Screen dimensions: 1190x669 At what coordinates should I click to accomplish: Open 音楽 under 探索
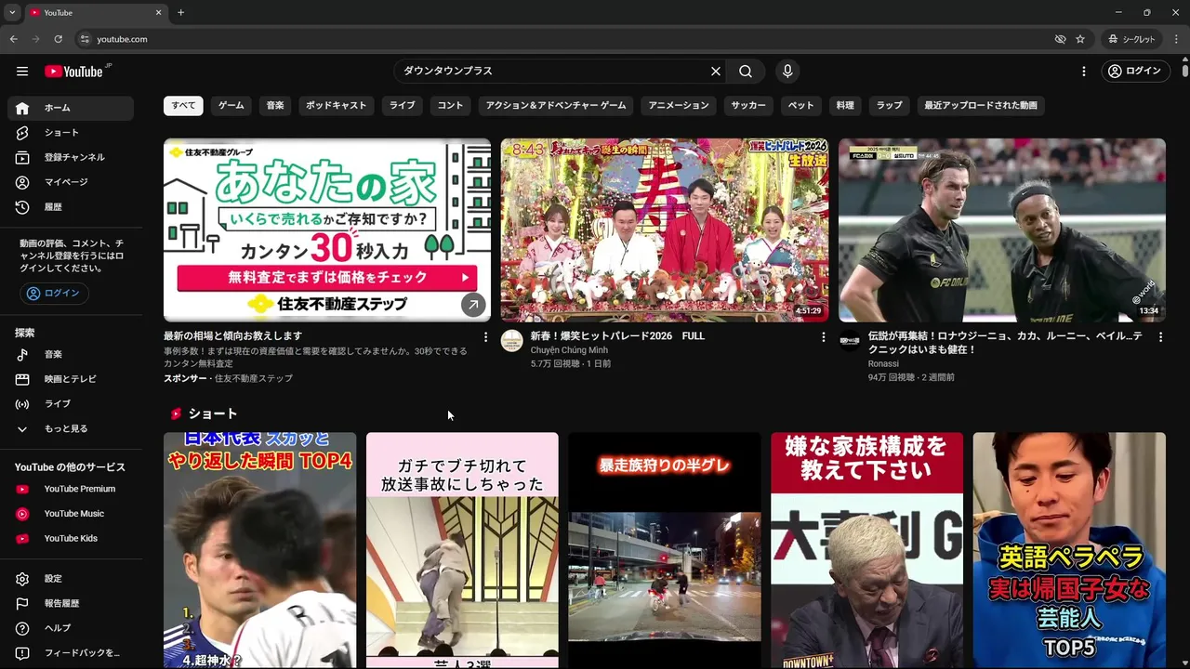[71, 354]
